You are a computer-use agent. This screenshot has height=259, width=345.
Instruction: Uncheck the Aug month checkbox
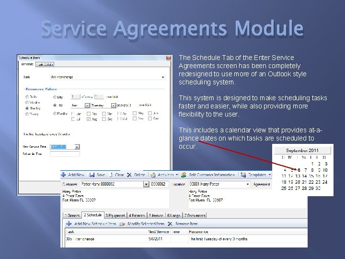89,119
